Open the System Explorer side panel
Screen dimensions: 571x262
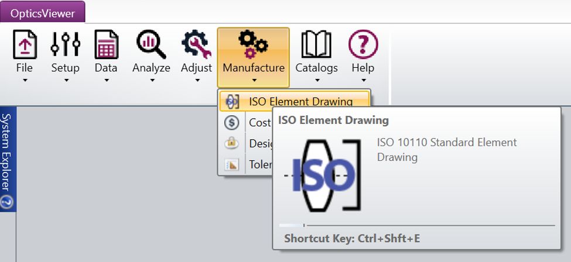click(8, 152)
